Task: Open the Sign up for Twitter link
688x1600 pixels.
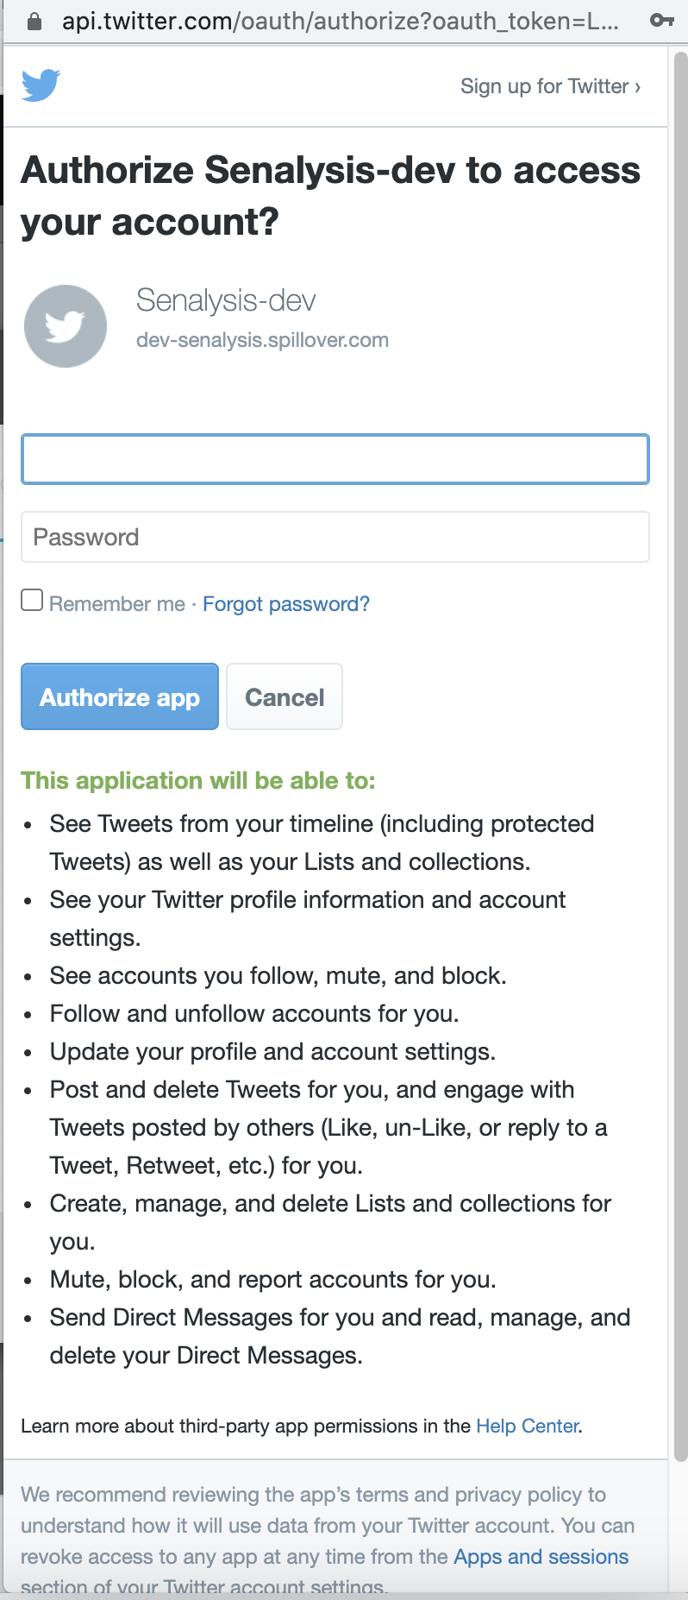Action: (550, 86)
